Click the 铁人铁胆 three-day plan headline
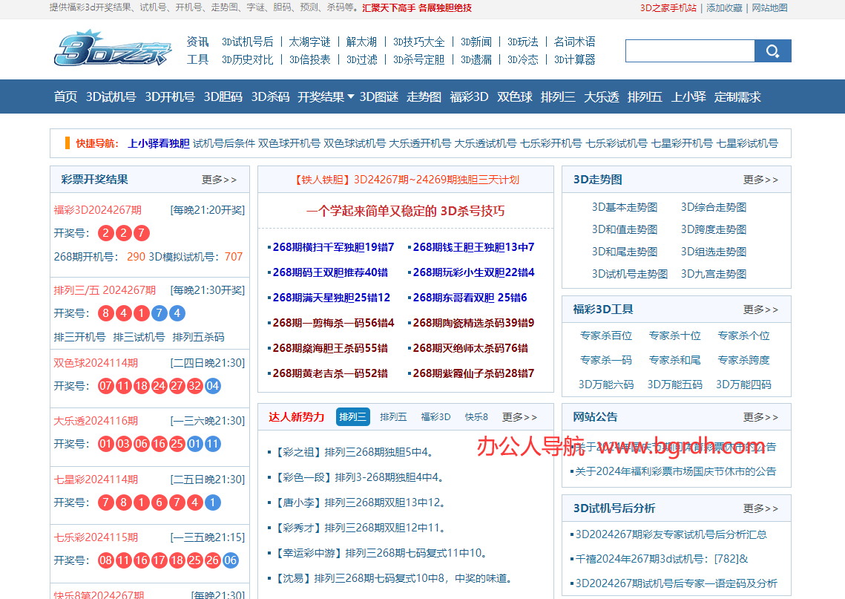Image resolution: width=845 pixels, height=599 pixels. pyautogui.click(x=406, y=180)
